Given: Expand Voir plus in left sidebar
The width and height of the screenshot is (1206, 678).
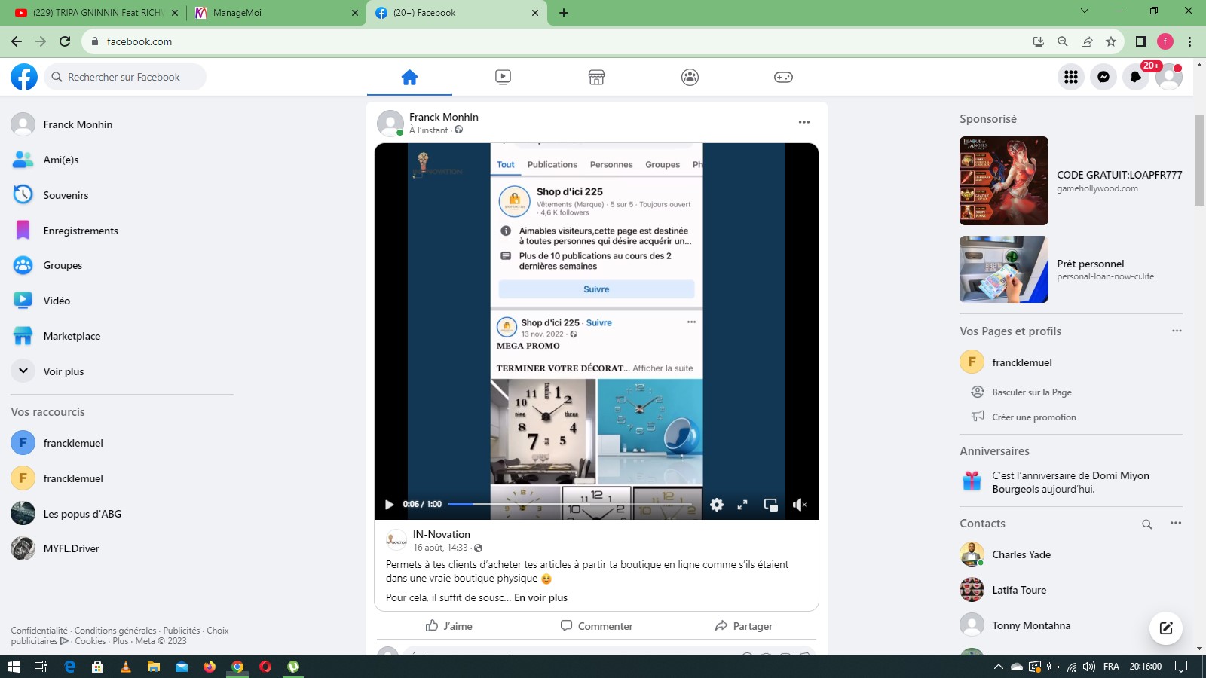Looking at the screenshot, I should point(63,371).
